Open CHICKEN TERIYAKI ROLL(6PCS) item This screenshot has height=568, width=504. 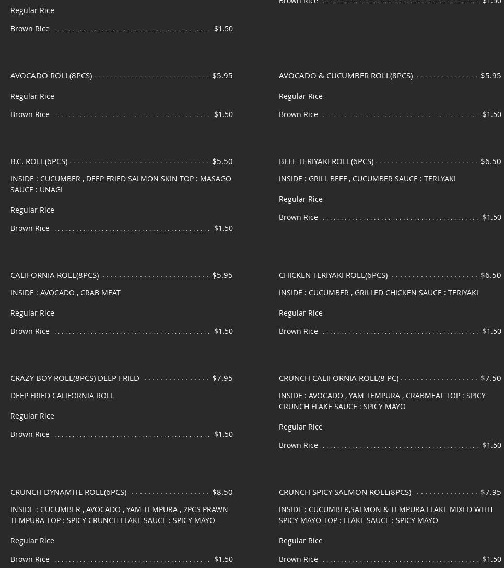pos(333,275)
